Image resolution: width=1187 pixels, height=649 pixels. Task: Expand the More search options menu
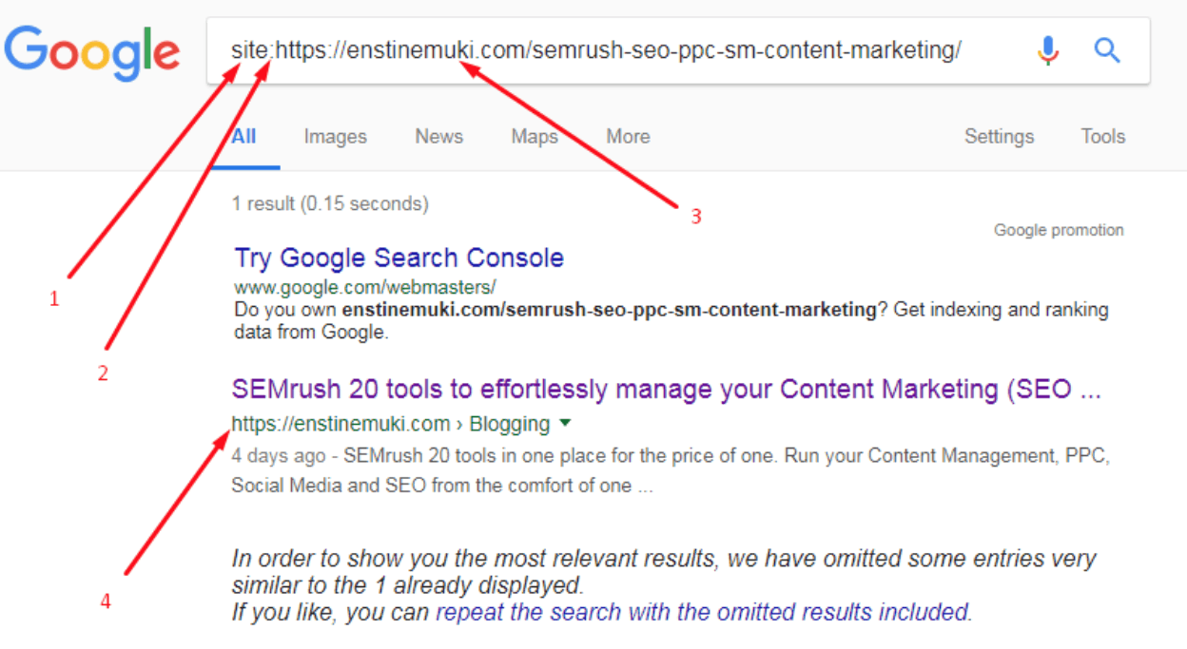pyautogui.click(x=628, y=137)
